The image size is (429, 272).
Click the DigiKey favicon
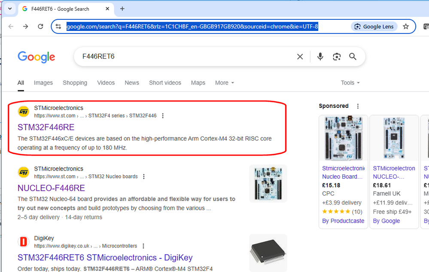[x=24, y=242]
